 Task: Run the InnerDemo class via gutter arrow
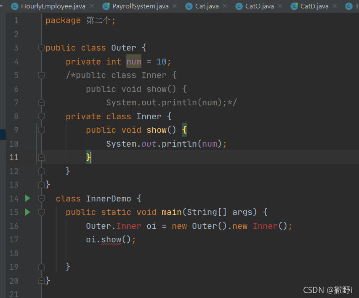click(x=27, y=198)
